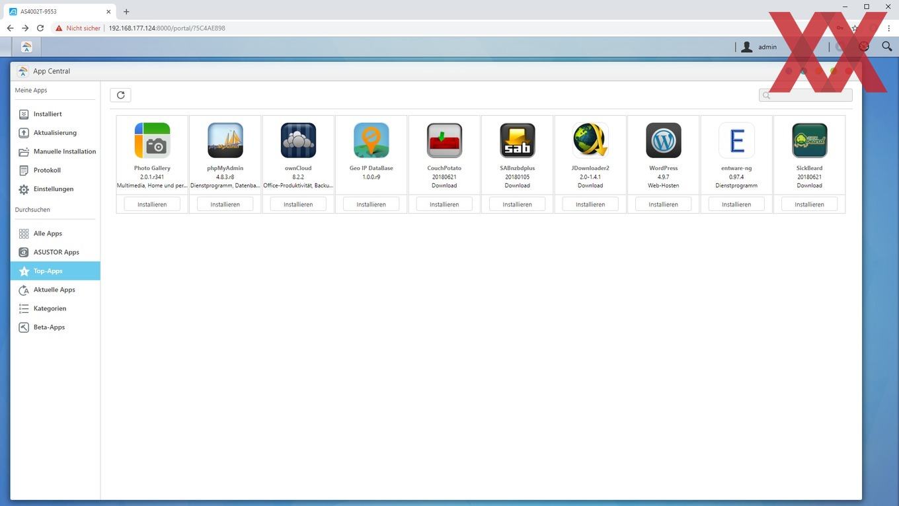Open a new browser tab

point(126,11)
